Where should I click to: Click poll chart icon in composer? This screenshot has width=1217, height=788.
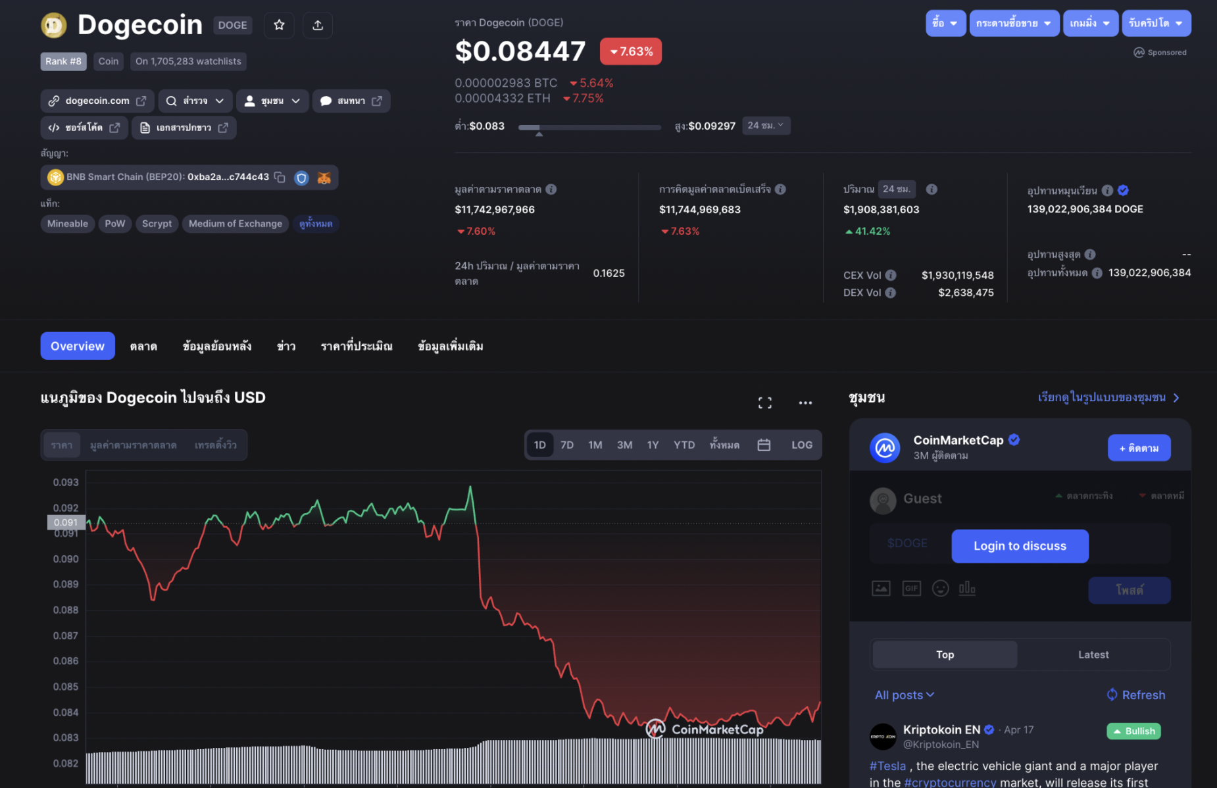coord(967,588)
